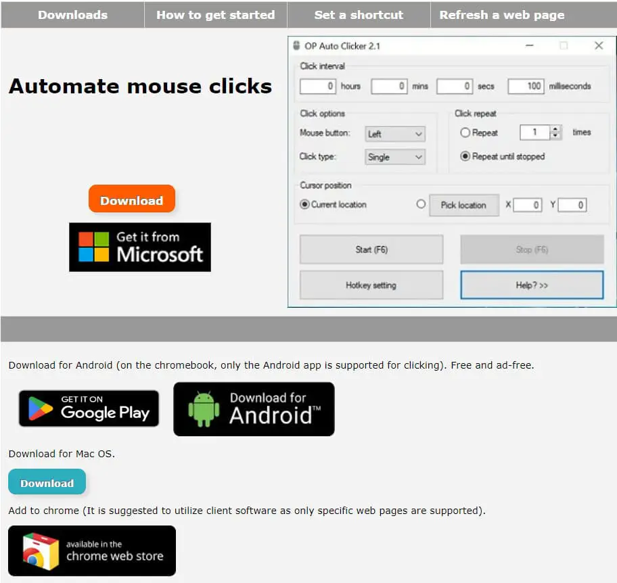Go to How to get started tab
The image size is (617, 583).
pyautogui.click(x=216, y=15)
